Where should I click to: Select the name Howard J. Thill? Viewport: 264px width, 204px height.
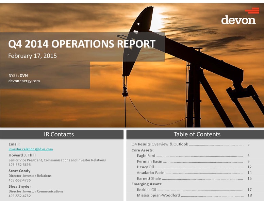point(22,155)
